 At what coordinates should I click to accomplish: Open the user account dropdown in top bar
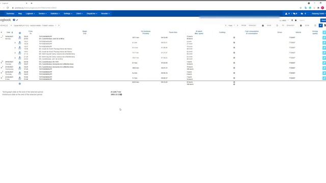pos(318,14)
